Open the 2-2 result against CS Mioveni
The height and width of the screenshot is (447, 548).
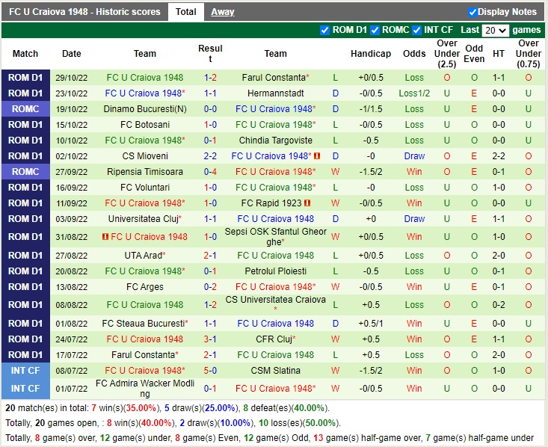click(x=210, y=156)
